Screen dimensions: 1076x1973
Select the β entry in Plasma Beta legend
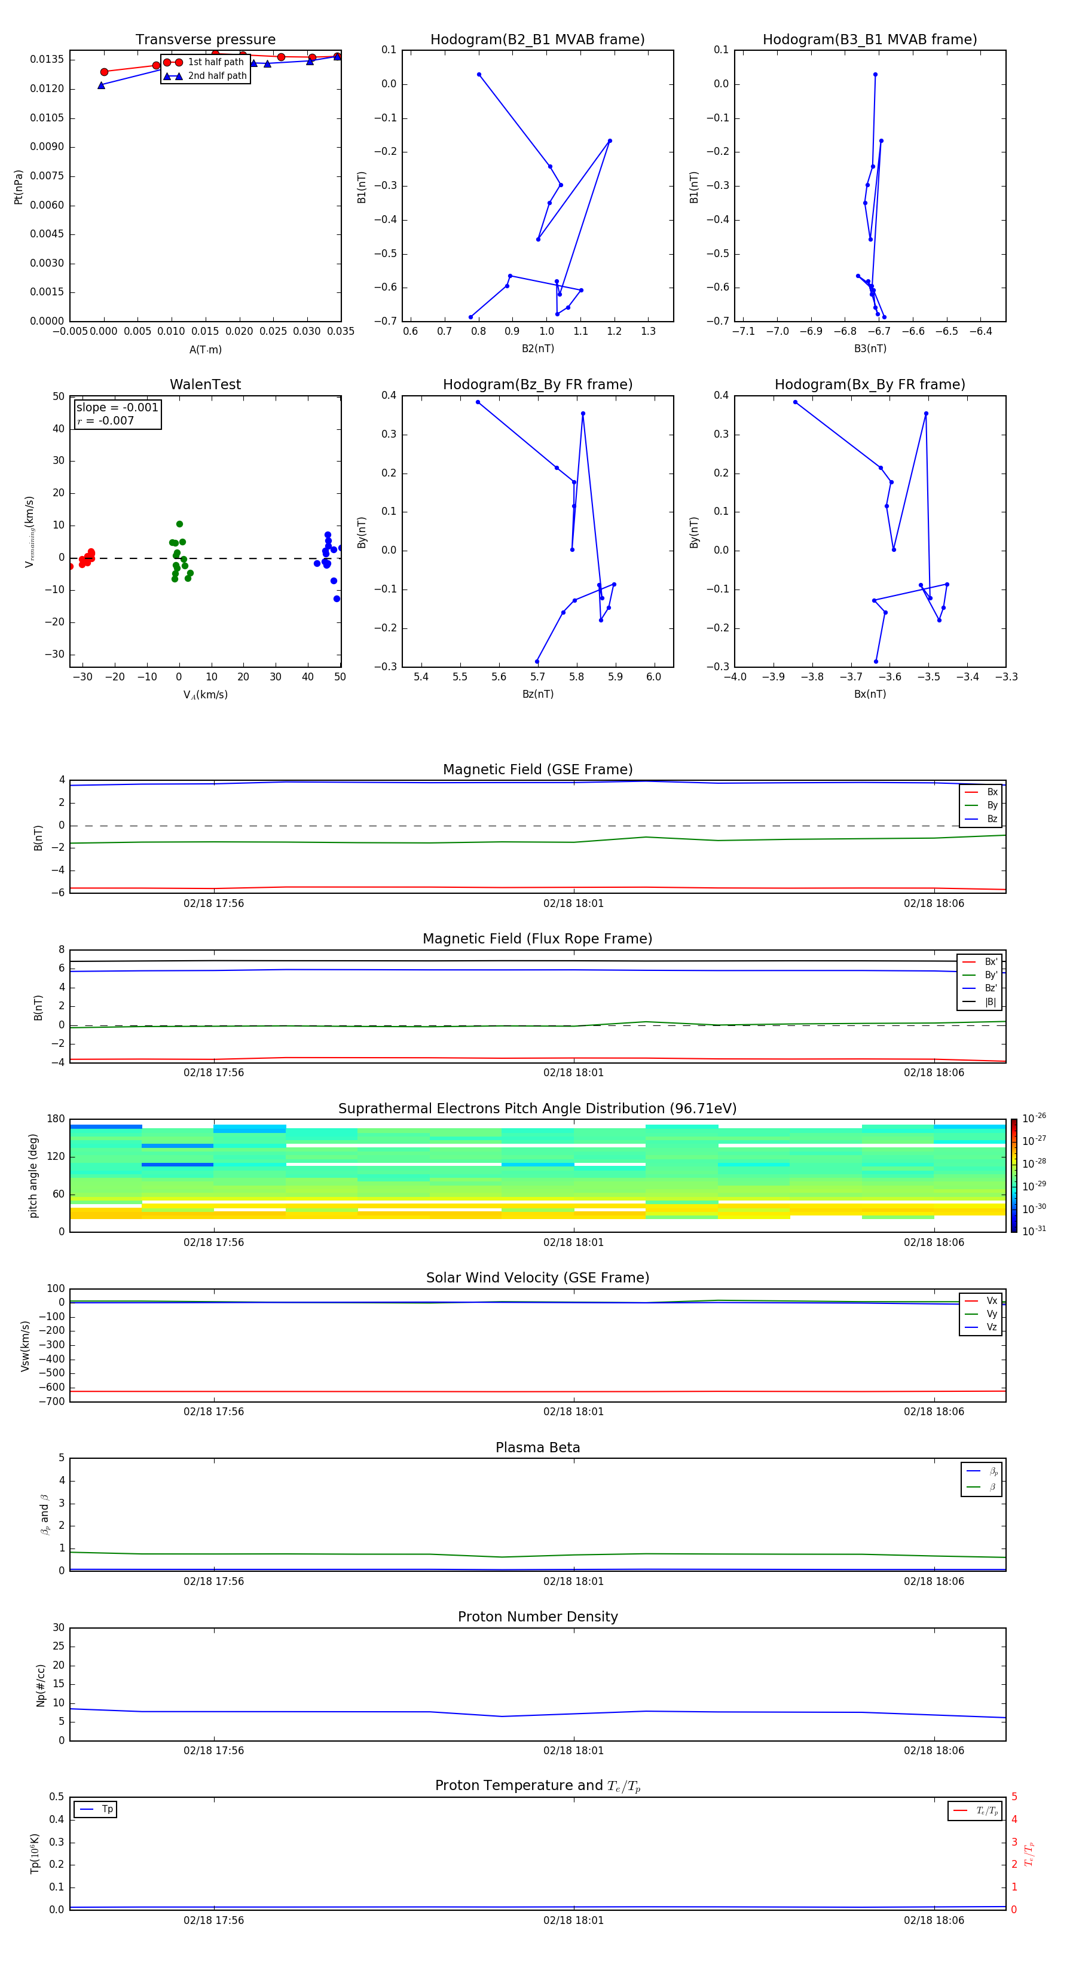click(982, 1487)
